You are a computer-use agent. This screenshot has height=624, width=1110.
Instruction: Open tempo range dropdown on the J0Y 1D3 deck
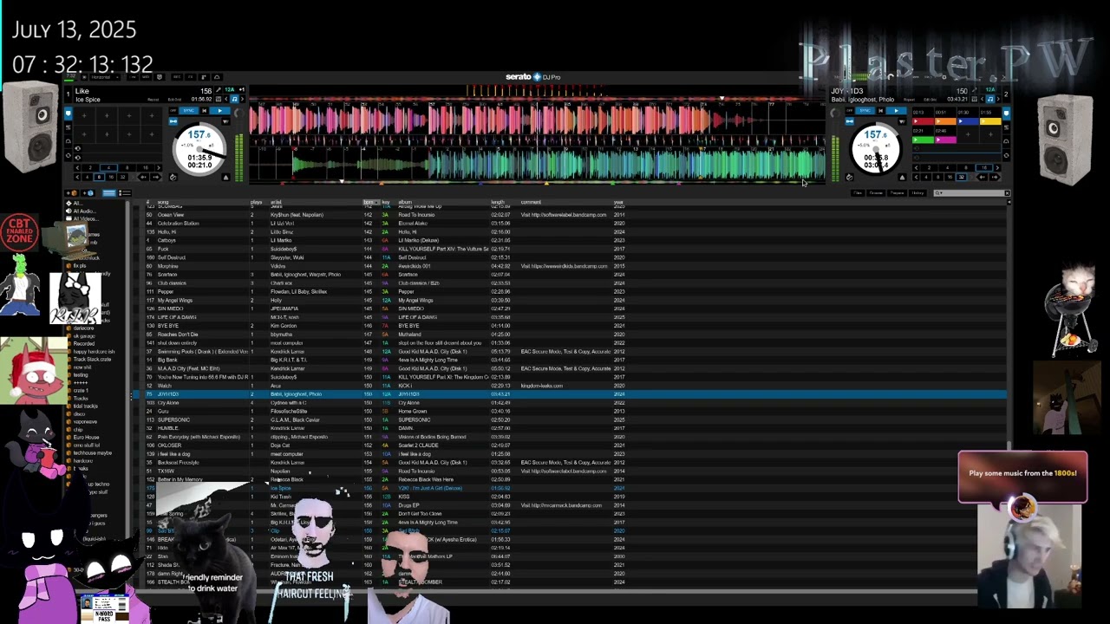click(x=902, y=121)
